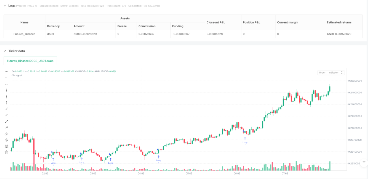
Task: Select the parallel lines drawing tool
Action: pyautogui.click(x=7, y=134)
